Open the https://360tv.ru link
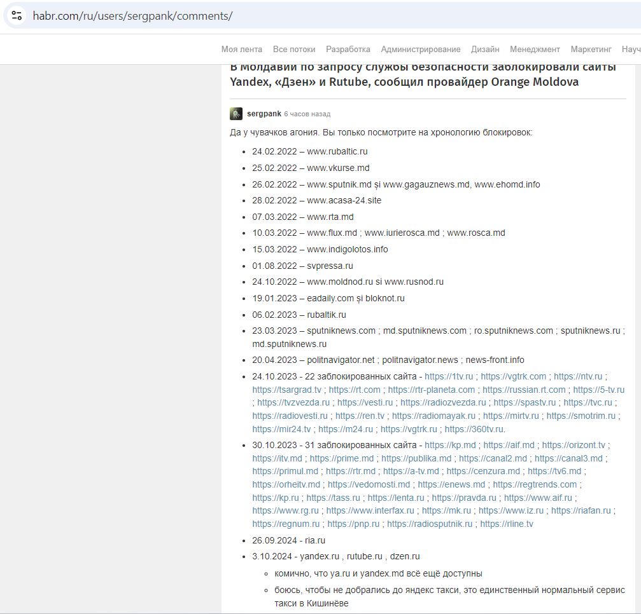The height and width of the screenshot is (614, 641). click(474, 430)
